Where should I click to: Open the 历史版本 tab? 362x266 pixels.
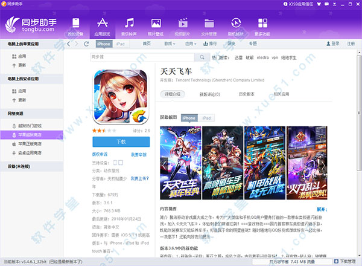coord(247,94)
